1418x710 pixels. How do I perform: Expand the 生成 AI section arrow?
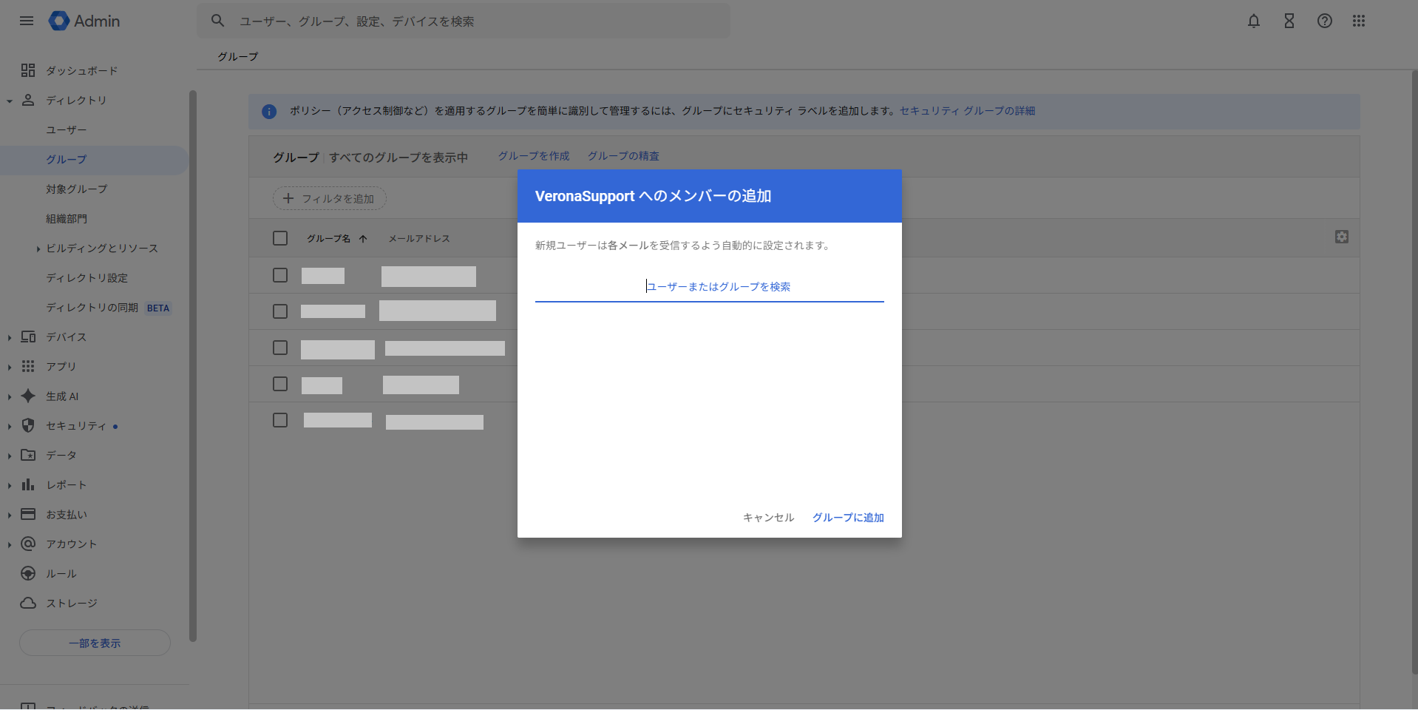point(10,396)
